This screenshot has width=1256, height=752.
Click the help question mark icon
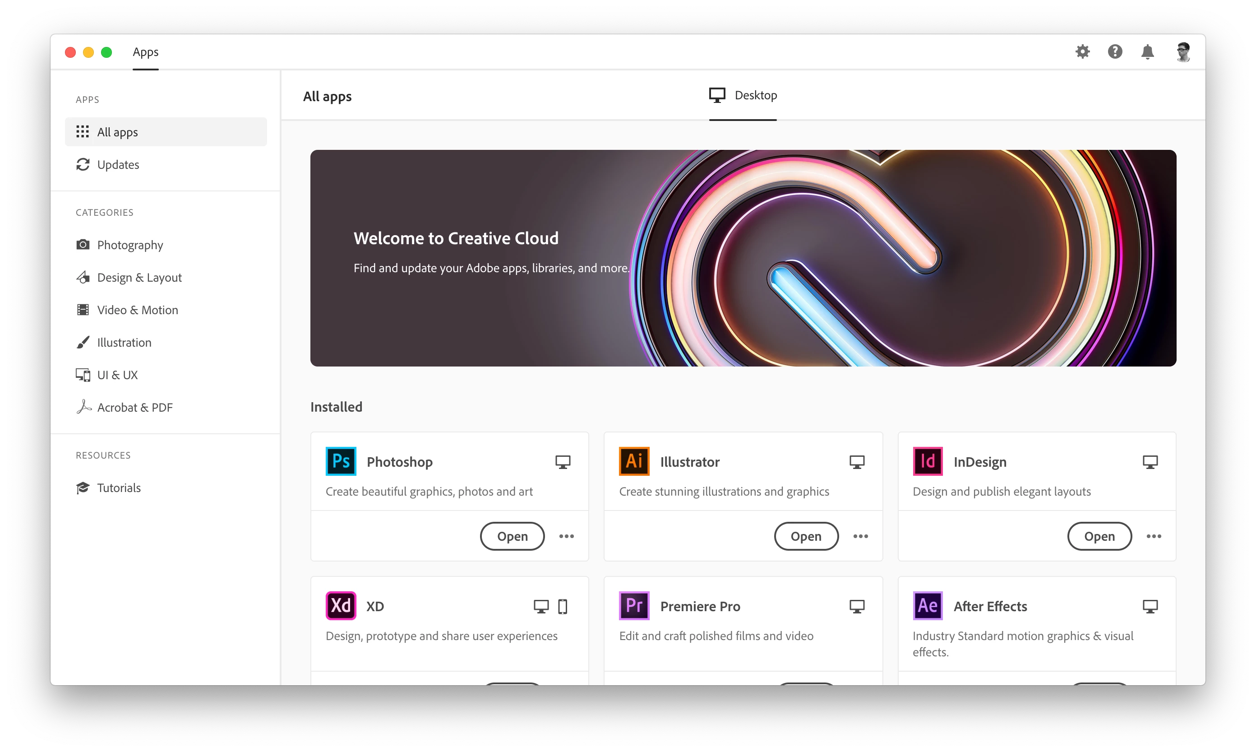(1115, 52)
